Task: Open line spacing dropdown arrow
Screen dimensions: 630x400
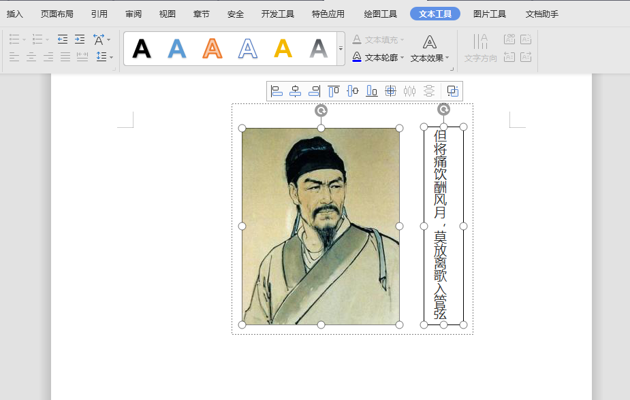Action: tap(111, 57)
